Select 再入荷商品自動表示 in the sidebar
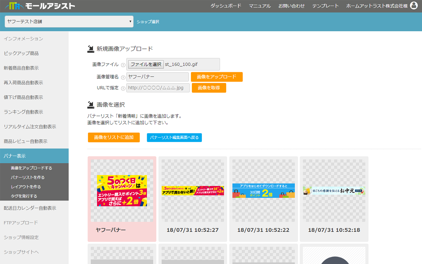422x264 pixels. coord(34,83)
